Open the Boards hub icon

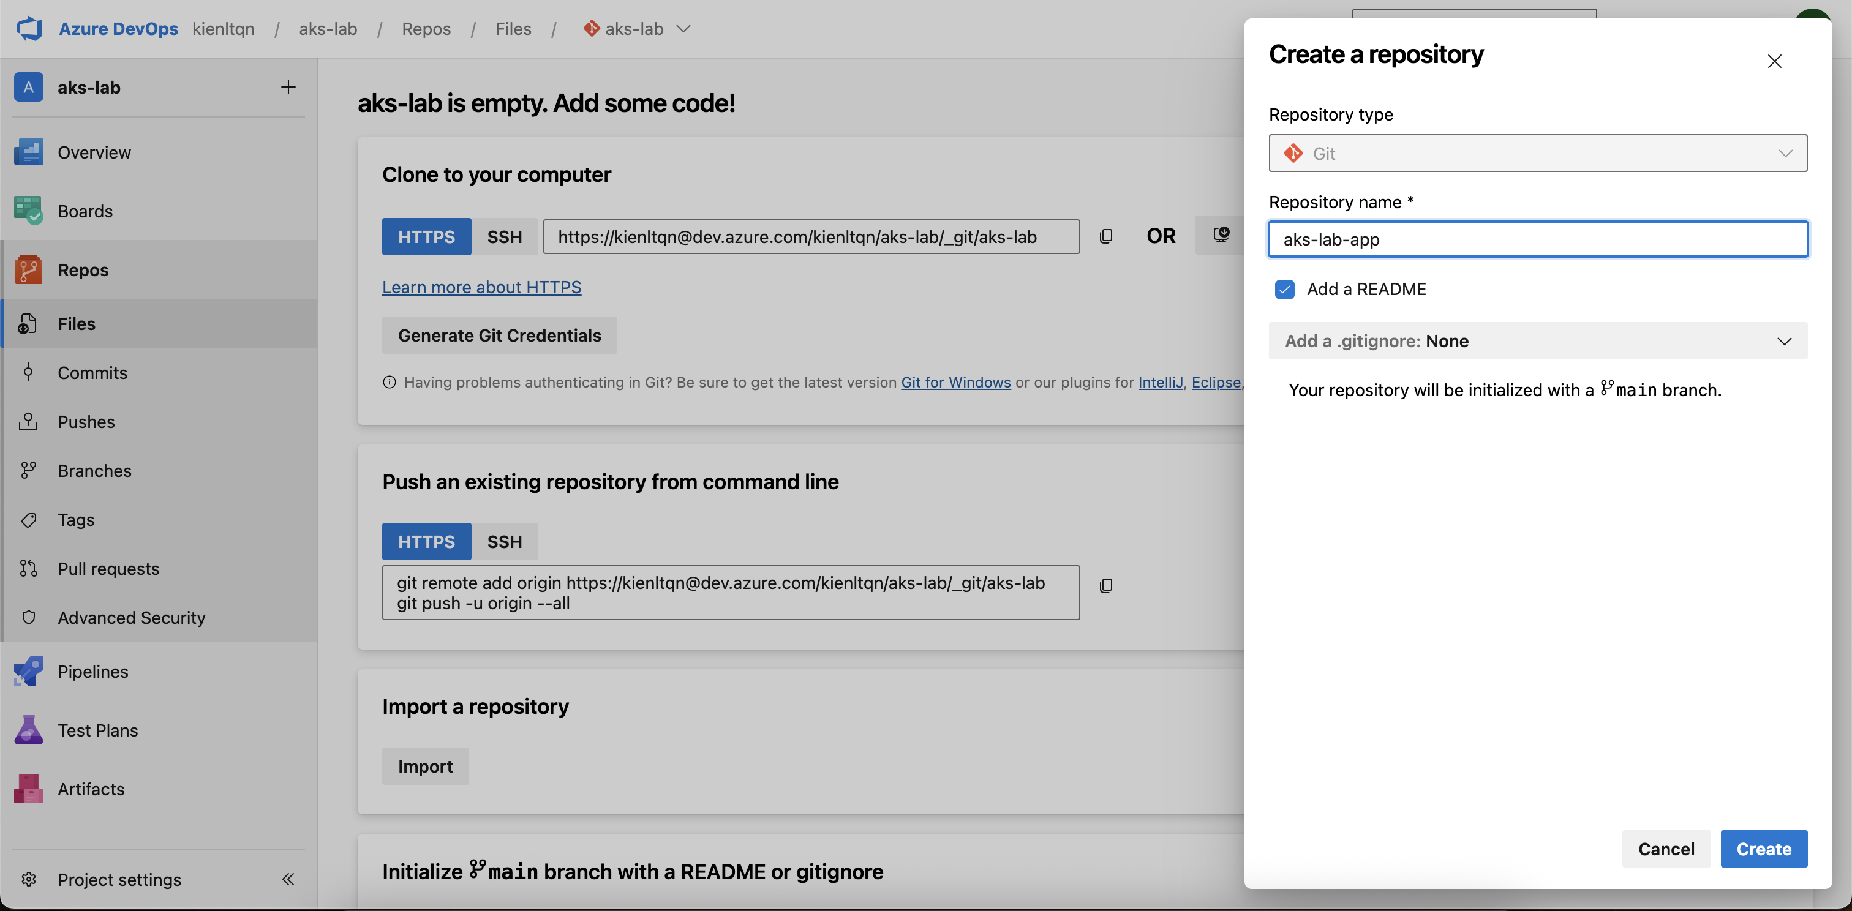pos(28,211)
